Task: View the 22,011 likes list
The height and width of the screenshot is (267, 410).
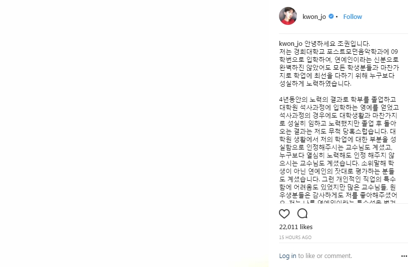Action: [296, 227]
